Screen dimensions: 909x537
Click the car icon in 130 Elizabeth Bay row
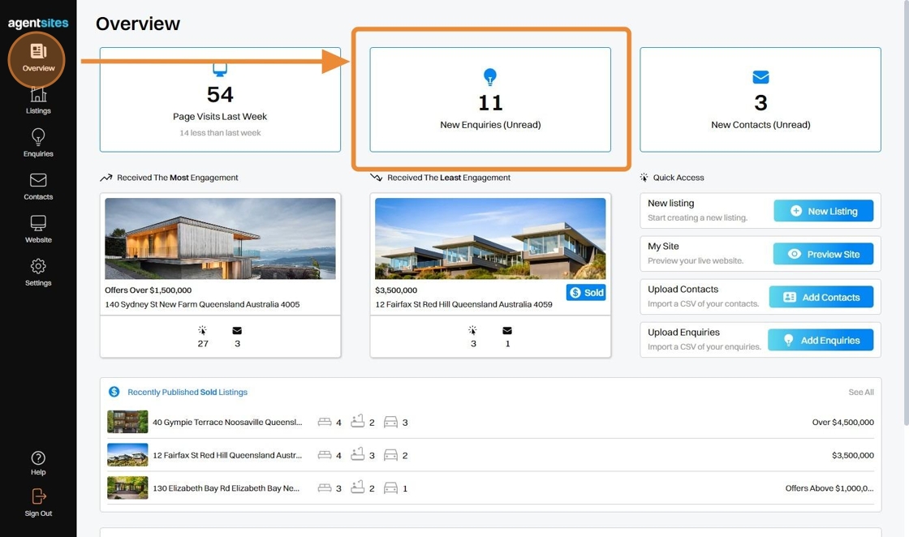click(390, 488)
